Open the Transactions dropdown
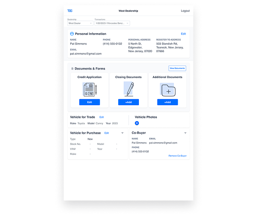The height and width of the screenshot is (216, 257). (x=112, y=23)
